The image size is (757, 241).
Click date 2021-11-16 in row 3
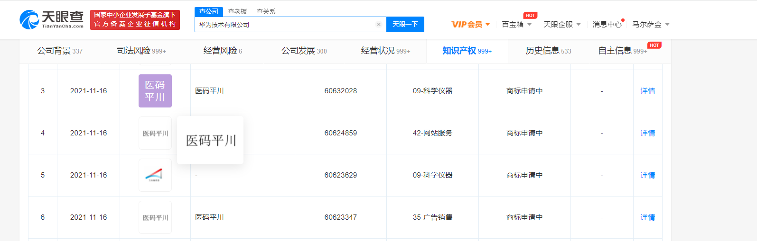pos(88,91)
